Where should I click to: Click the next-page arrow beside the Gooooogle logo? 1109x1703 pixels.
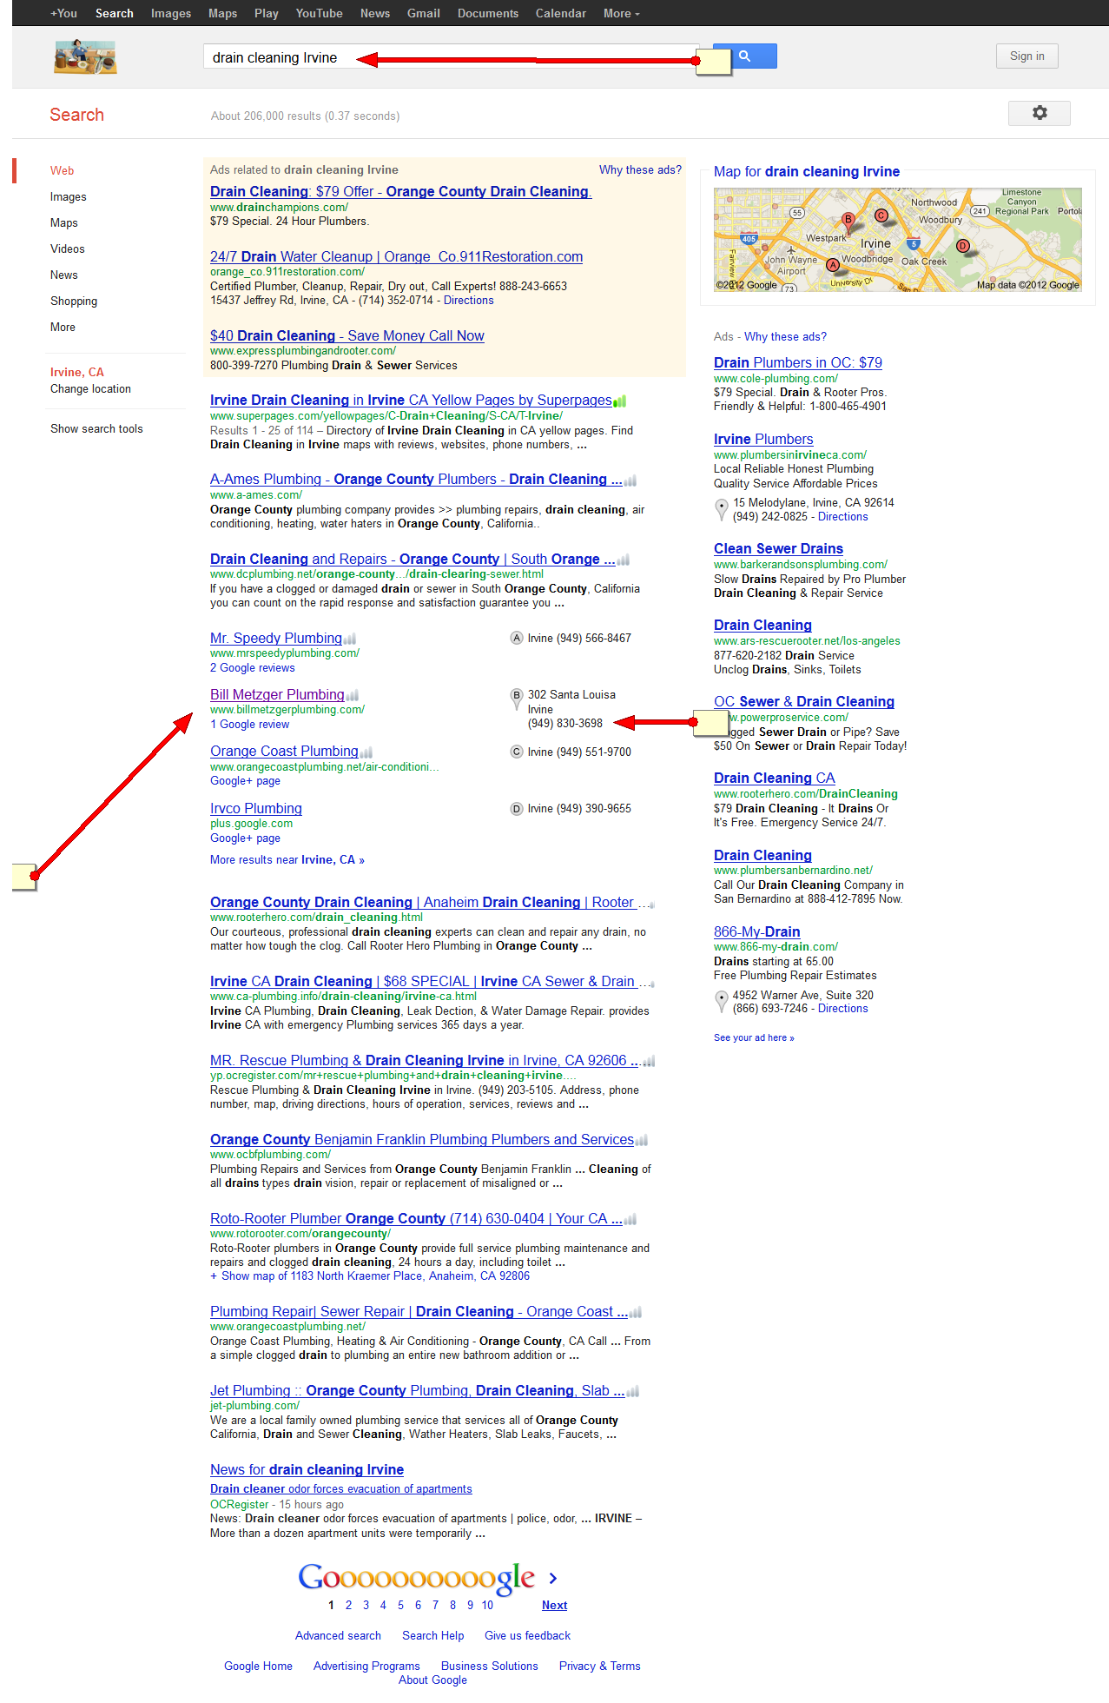553,1578
